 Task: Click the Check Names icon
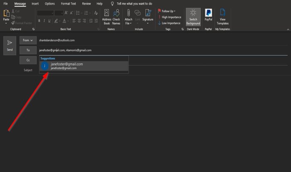click(116, 17)
